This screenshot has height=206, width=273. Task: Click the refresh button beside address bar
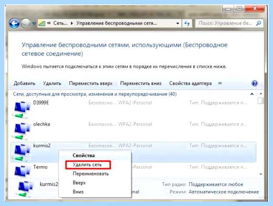pos(187,23)
